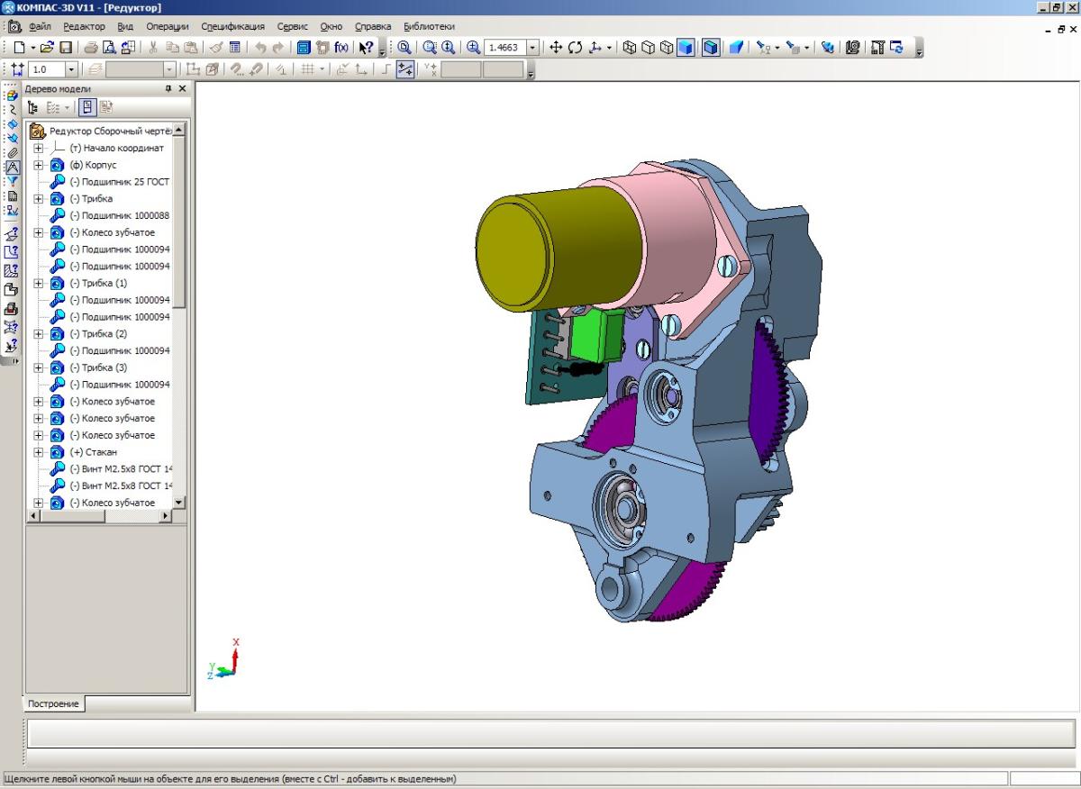The width and height of the screenshot is (1081, 789).
Task: Select Колесо зубчатое under Трибка in tree
Action: pyautogui.click(x=112, y=232)
